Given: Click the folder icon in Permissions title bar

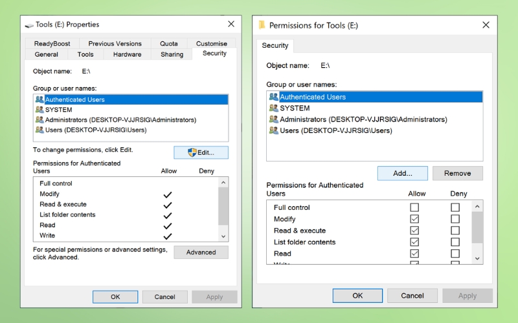Looking at the screenshot, I should pos(262,25).
